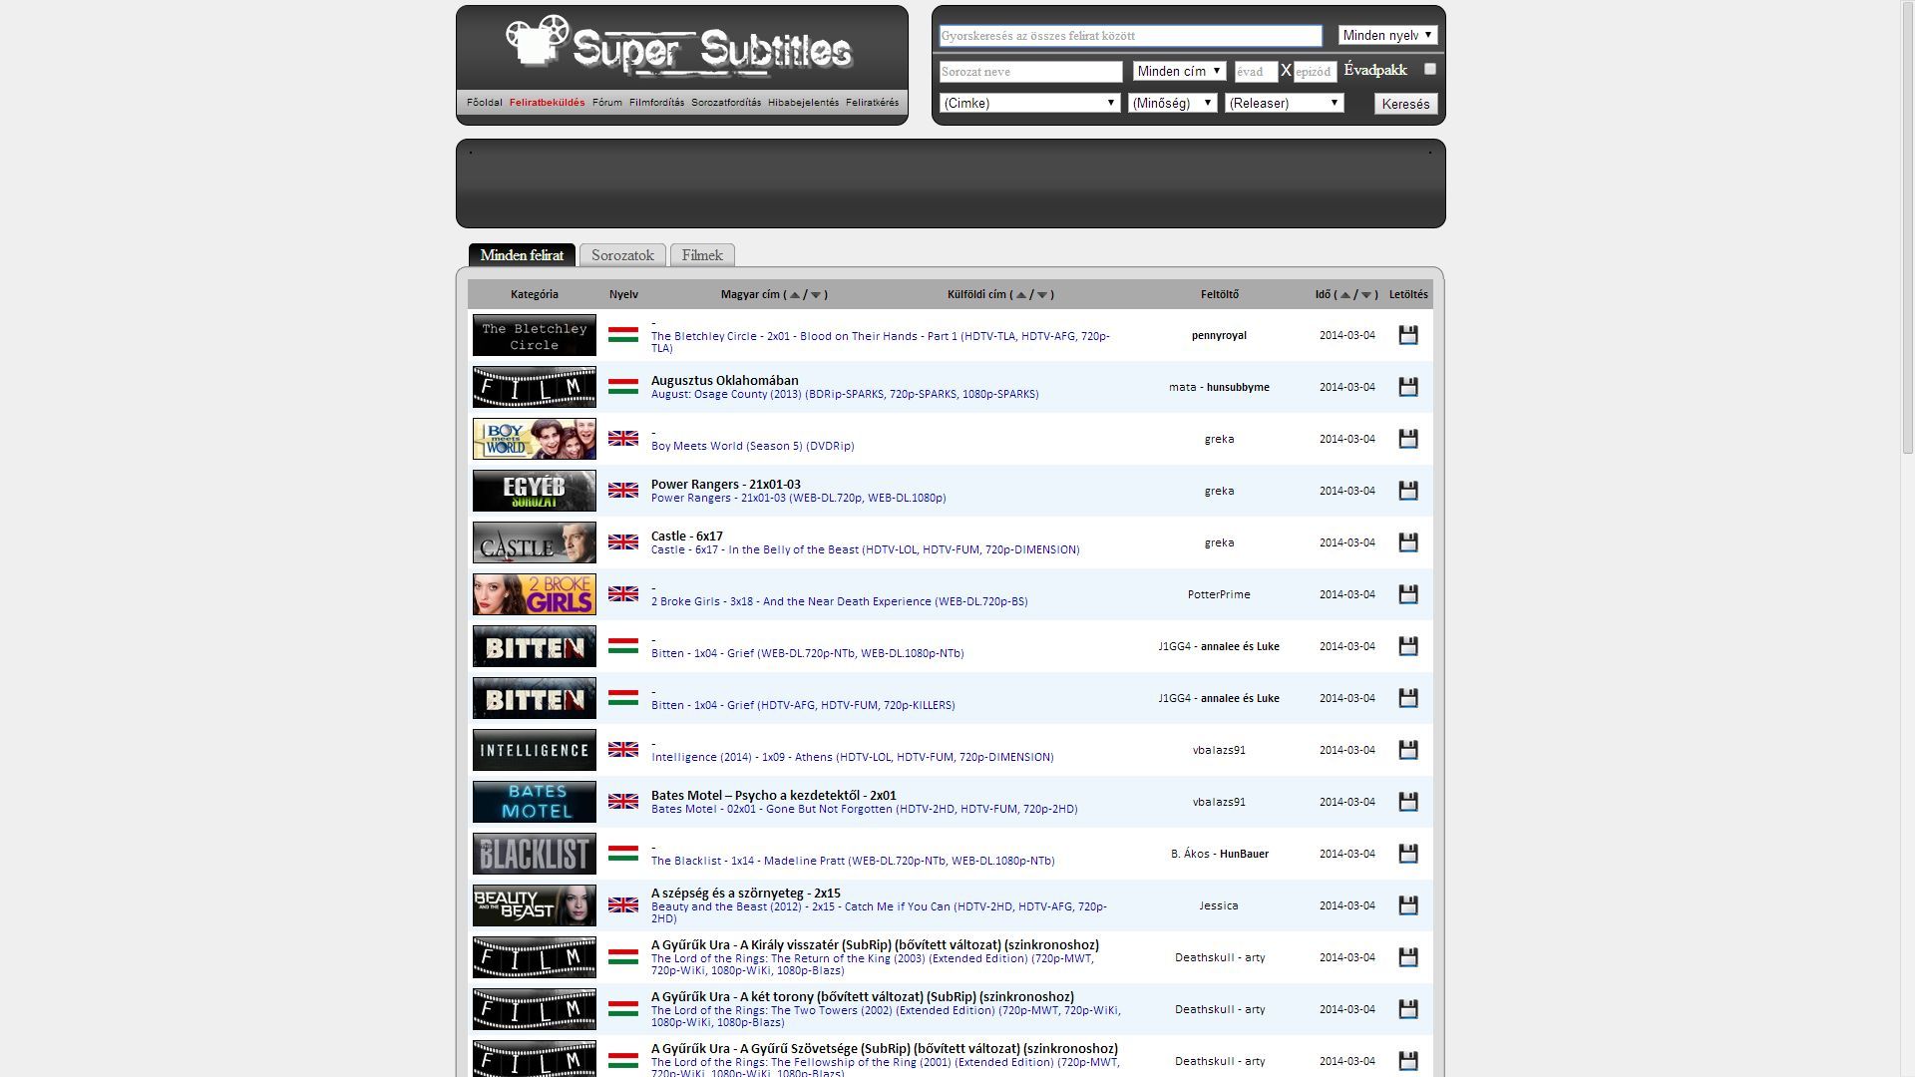Screen dimensions: 1915x1077
Task: Click download disk for The Blacklist row
Action: pos(1407,854)
